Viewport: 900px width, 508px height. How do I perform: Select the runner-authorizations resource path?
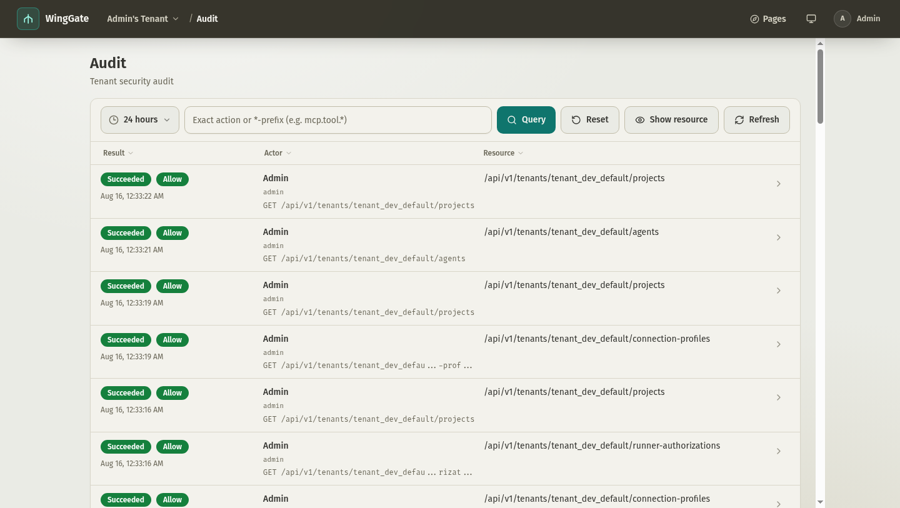pyautogui.click(x=602, y=446)
